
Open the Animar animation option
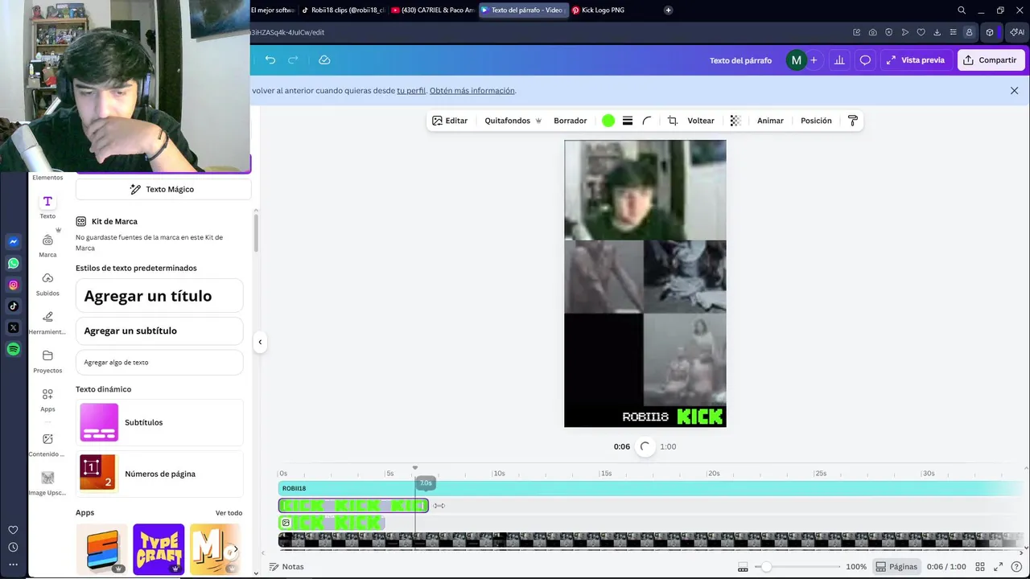770,121
